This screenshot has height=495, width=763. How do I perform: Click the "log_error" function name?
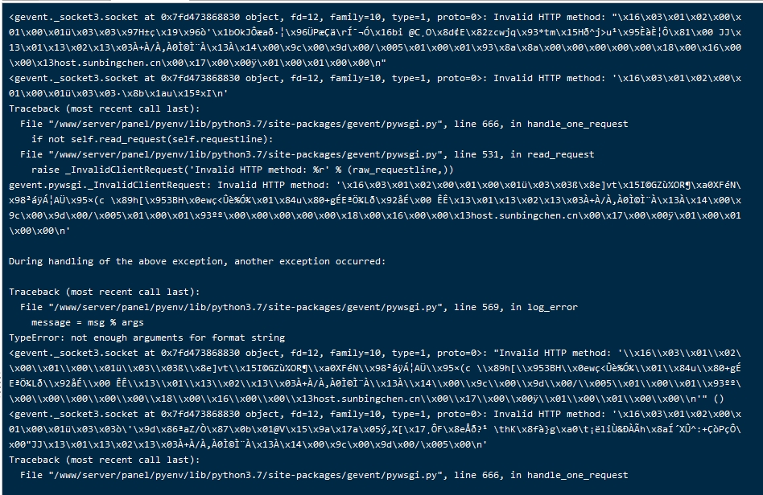click(x=552, y=307)
